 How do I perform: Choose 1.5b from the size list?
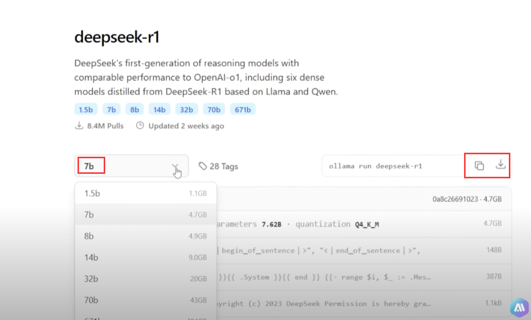click(x=145, y=193)
